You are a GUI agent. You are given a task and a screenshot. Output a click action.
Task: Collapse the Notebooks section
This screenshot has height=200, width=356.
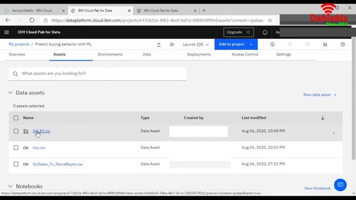[x=10, y=186]
